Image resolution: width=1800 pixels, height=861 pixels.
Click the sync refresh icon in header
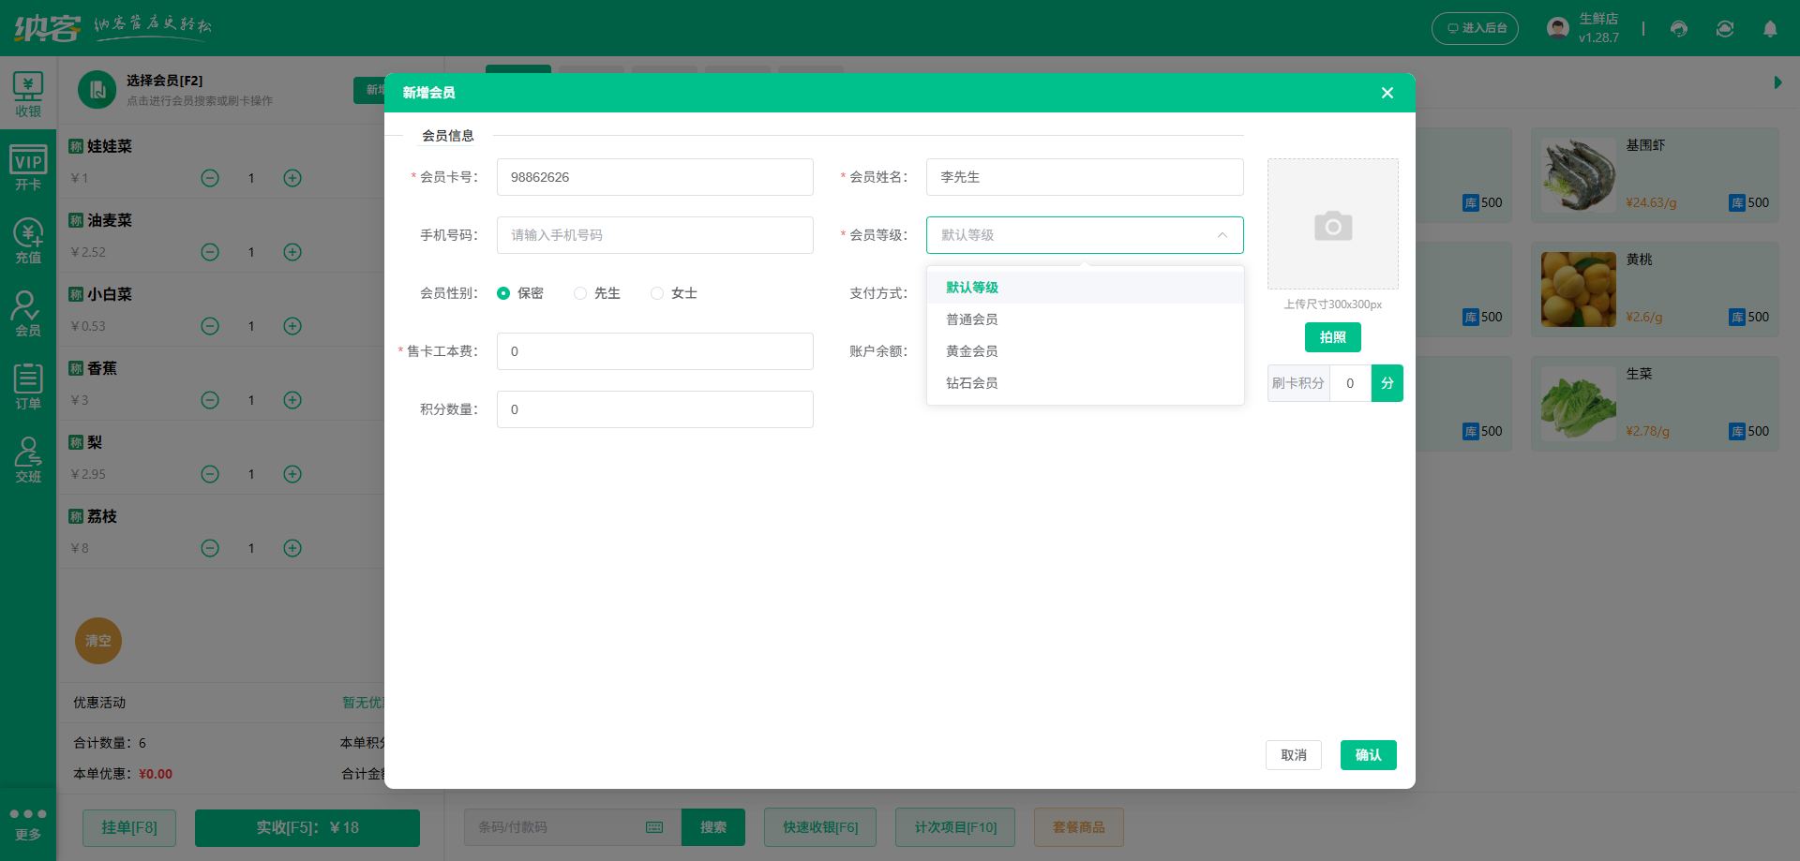tap(1725, 28)
